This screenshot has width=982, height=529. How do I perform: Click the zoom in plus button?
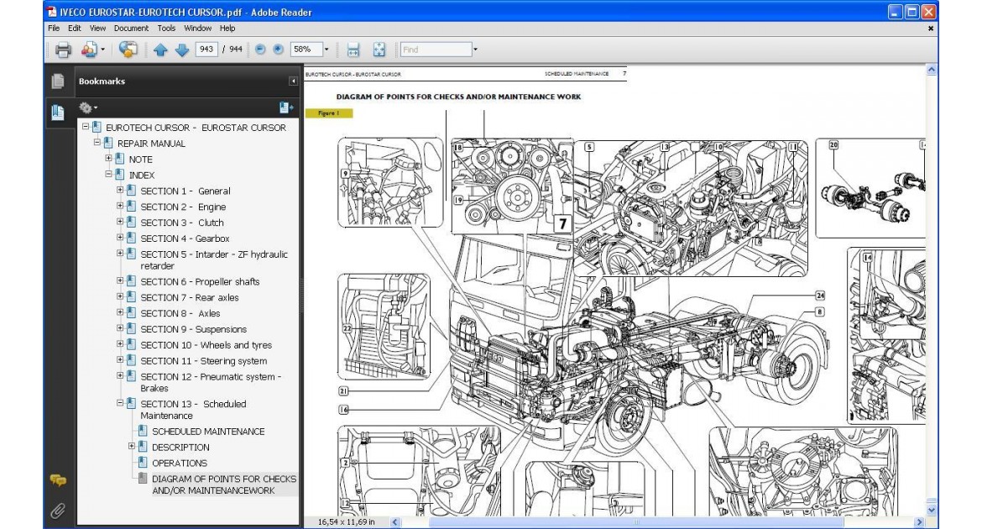[278, 50]
